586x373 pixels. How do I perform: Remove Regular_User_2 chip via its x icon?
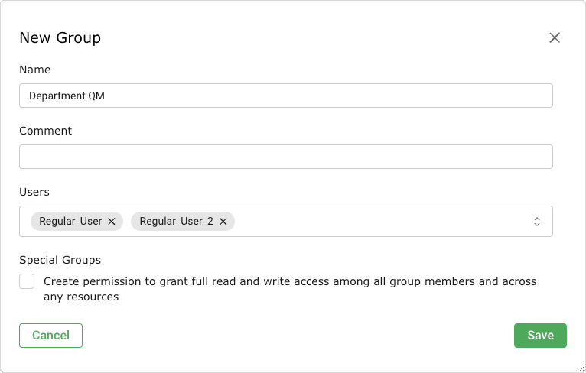pos(223,222)
